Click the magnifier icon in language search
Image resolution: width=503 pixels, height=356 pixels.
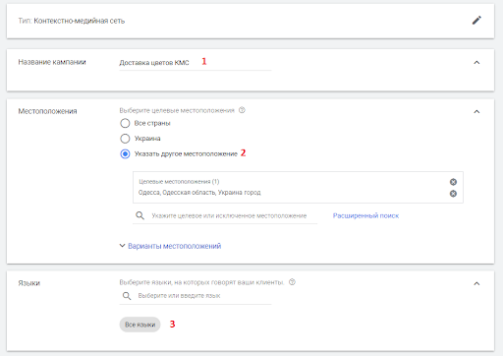click(127, 296)
